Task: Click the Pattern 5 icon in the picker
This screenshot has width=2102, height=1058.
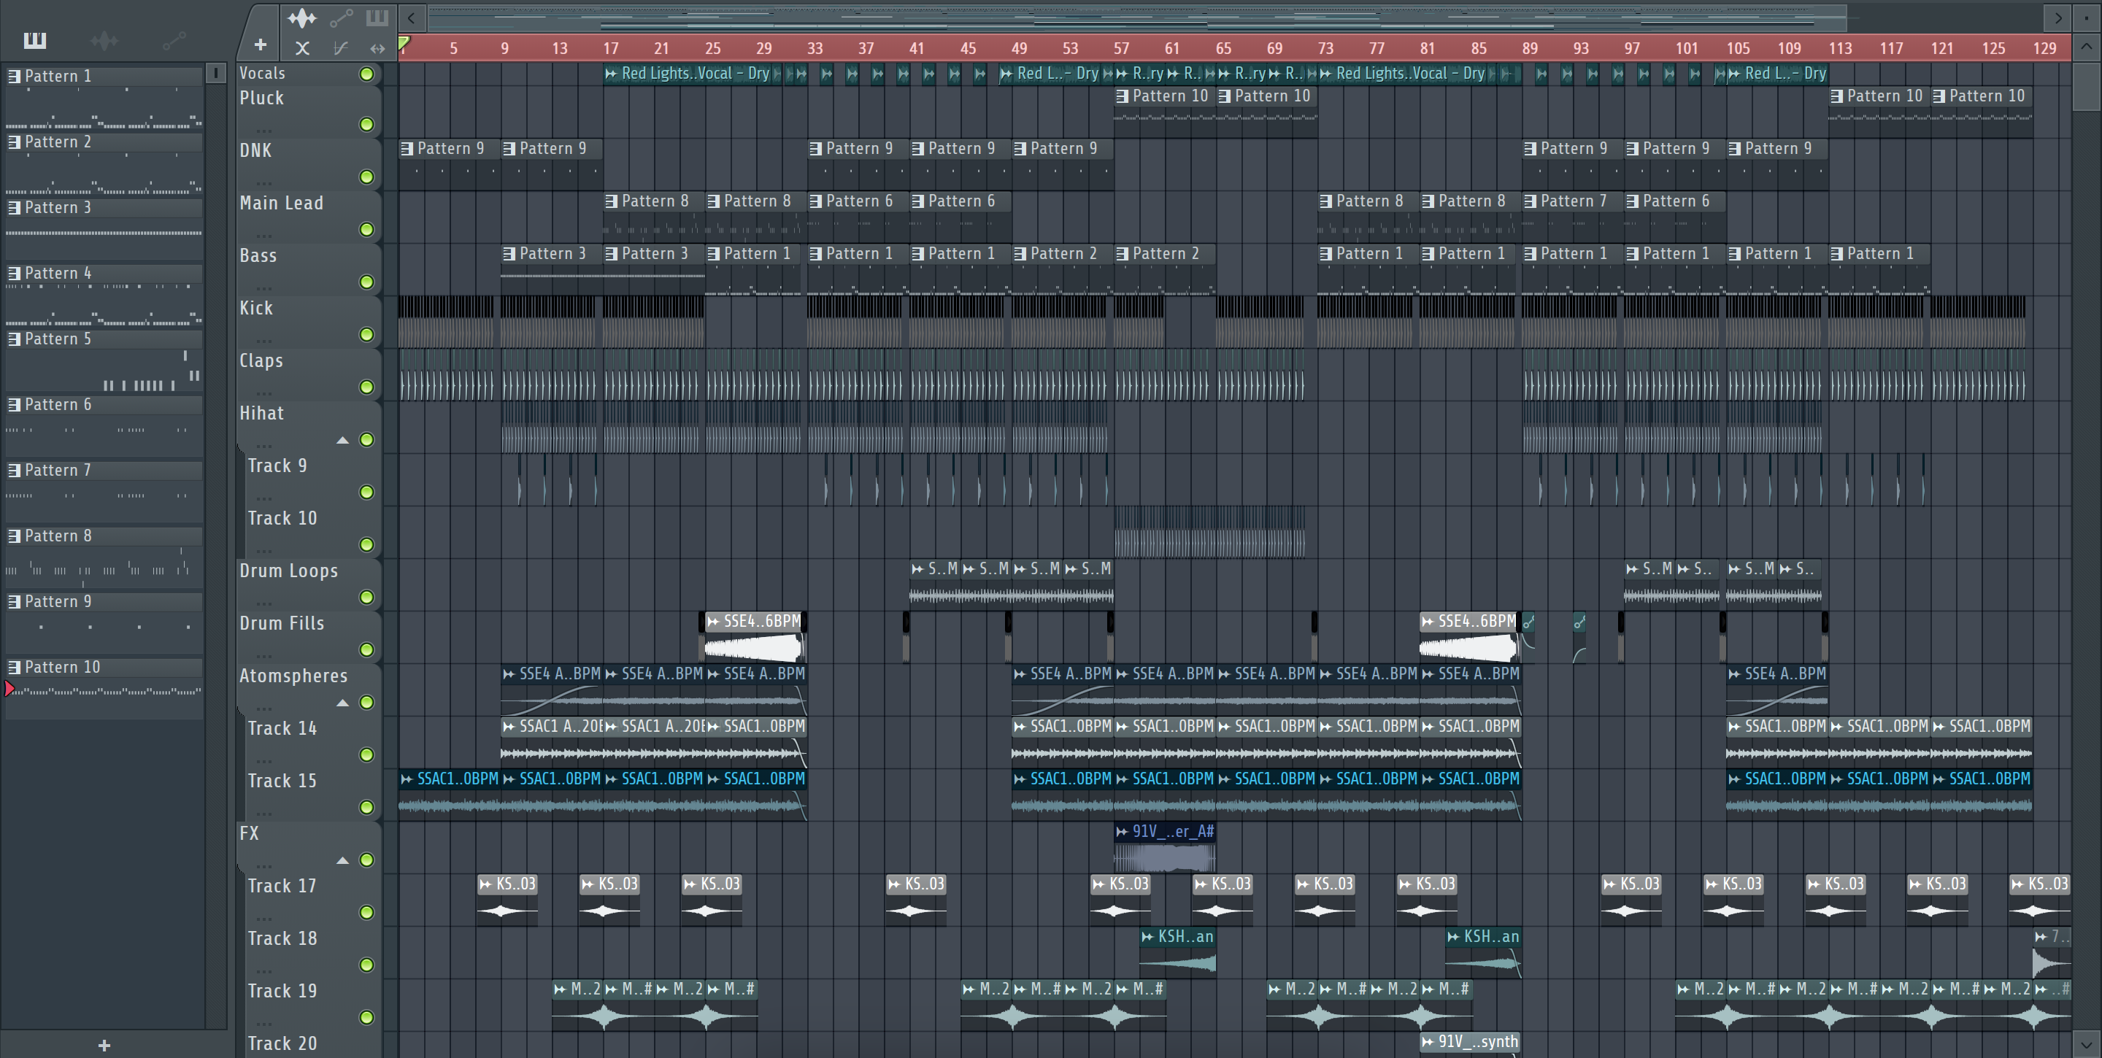Action: click(14, 339)
